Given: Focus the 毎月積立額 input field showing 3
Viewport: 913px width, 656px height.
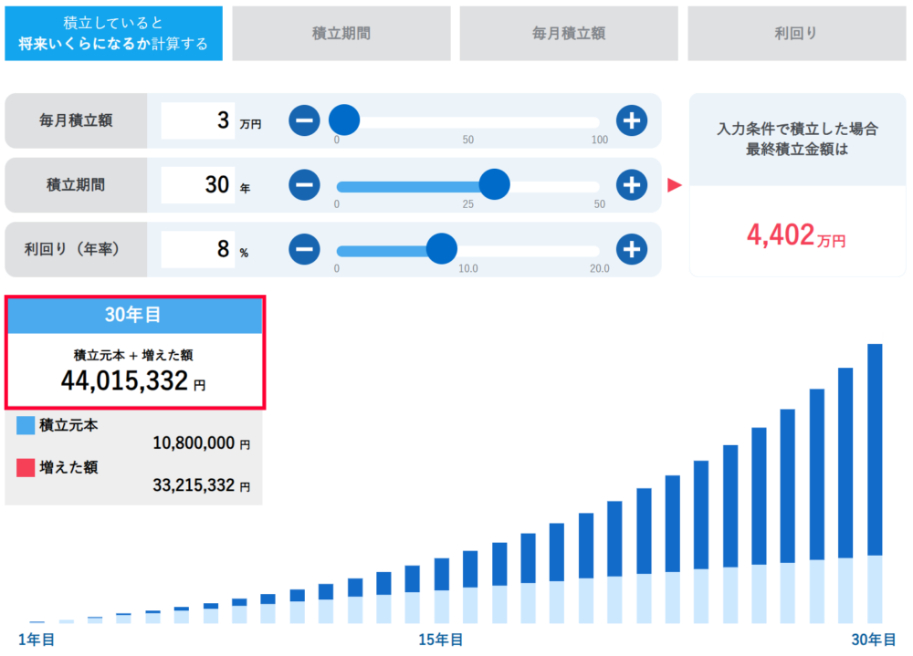Looking at the screenshot, I should (197, 120).
